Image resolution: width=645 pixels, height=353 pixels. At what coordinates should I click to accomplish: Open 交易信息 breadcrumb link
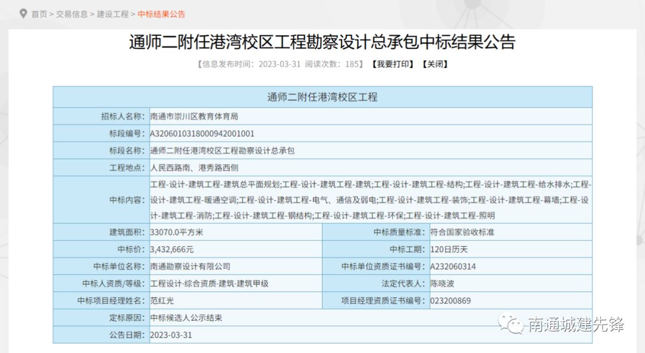[72, 14]
